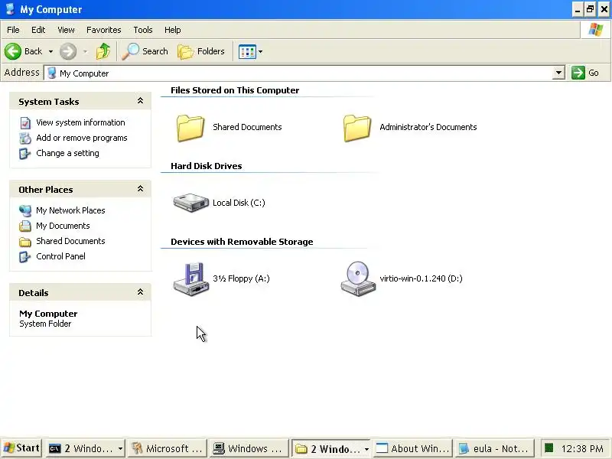612x459 pixels.
Task: Click the Hard Disk Drives group header
Action: point(206,166)
